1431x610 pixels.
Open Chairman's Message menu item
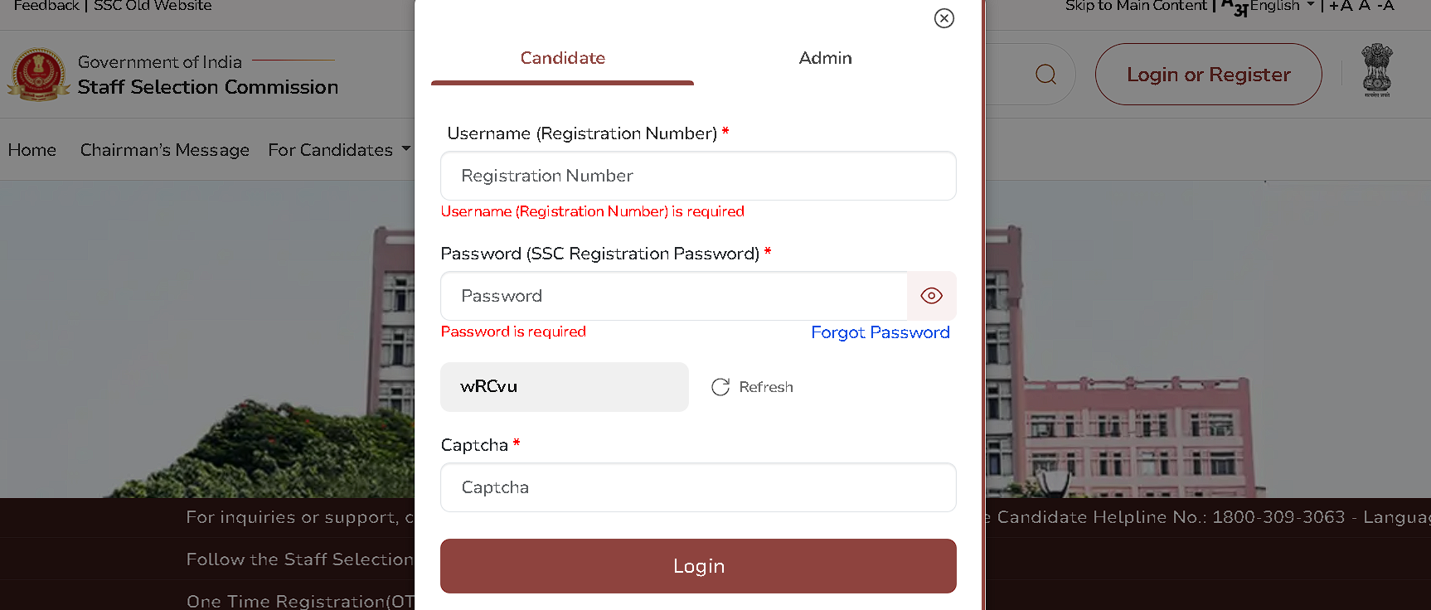164,150
